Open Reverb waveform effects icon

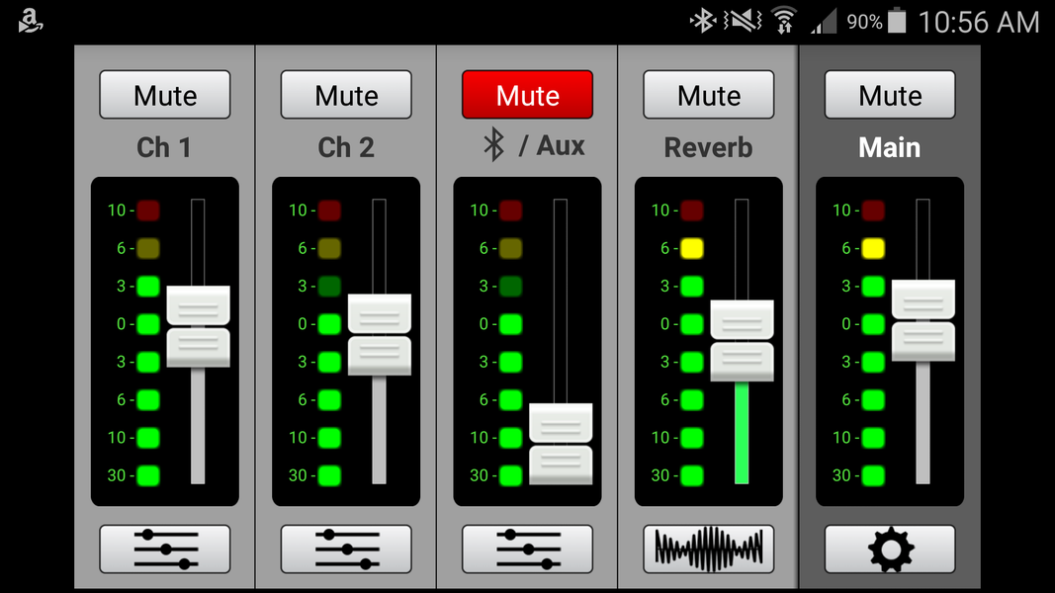(708, 549)
